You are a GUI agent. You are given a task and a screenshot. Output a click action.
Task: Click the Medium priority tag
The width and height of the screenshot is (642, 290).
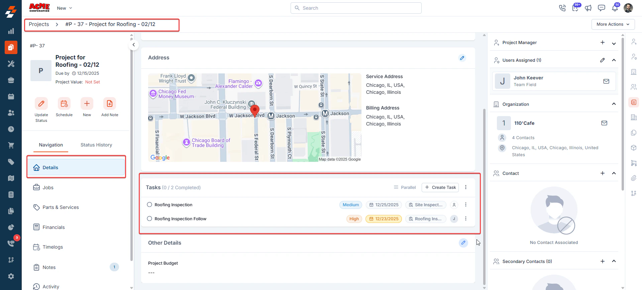pos(351,205)
